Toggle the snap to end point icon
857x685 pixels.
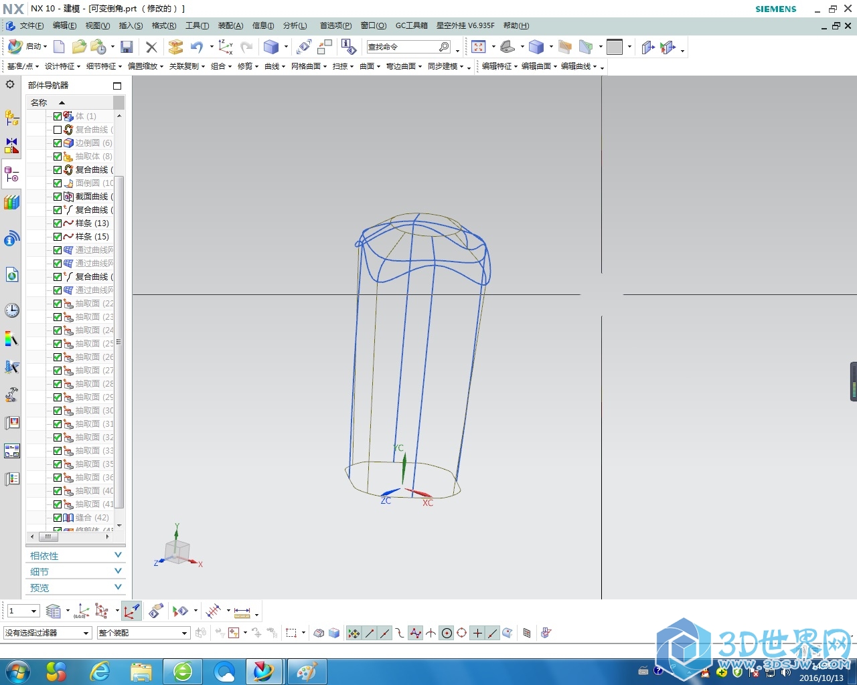pos(370,633)
